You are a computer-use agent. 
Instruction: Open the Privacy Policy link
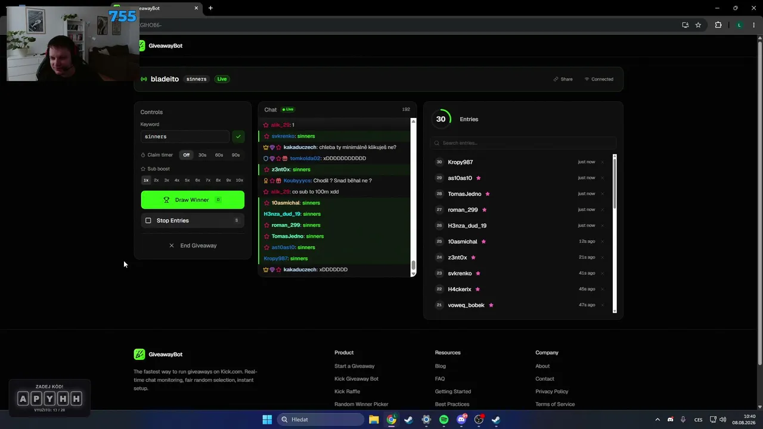(x=552, y=391)
